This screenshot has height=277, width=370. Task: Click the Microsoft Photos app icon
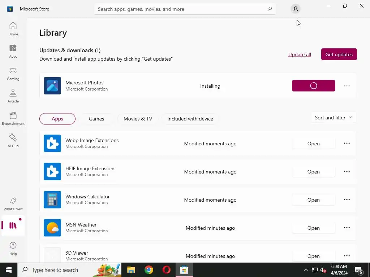click(x=52, y=86)
